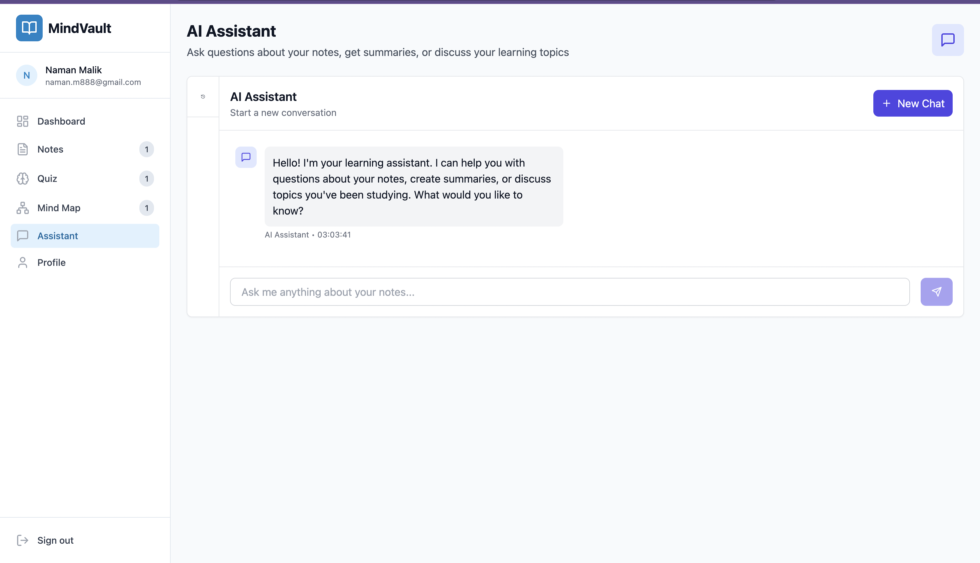Viewport: 980px width, 563px height.
Task: Click the chat bubble icon top-right
Action: tap(947, 40)
